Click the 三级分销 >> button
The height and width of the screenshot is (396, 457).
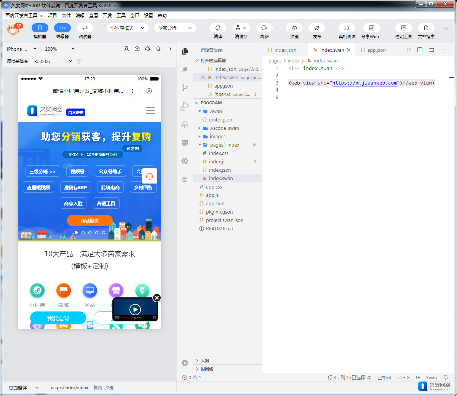click(43, 171)
